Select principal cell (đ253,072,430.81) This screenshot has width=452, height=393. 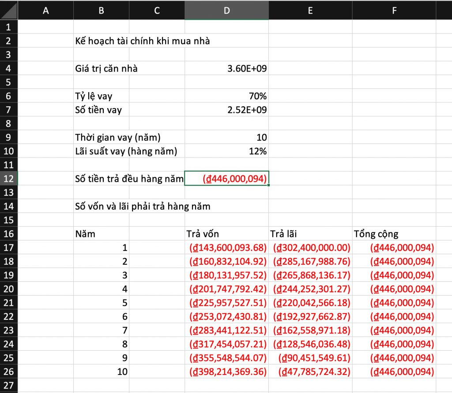coord(226,316)
